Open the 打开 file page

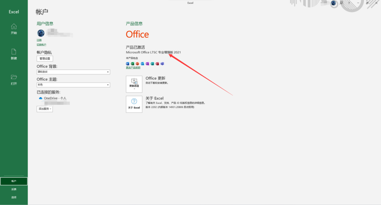pos(14,80)
